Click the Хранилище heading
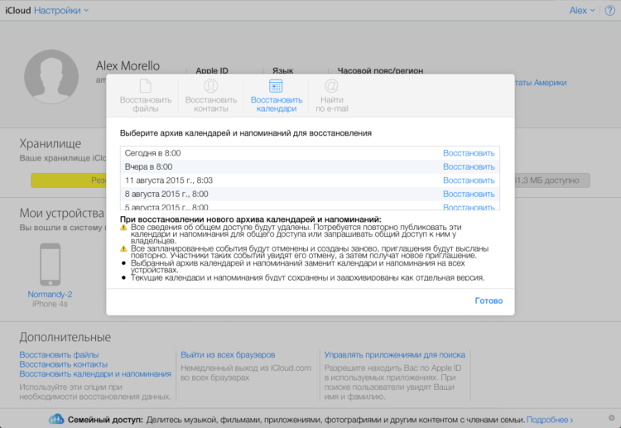 (x=51, y=143)
